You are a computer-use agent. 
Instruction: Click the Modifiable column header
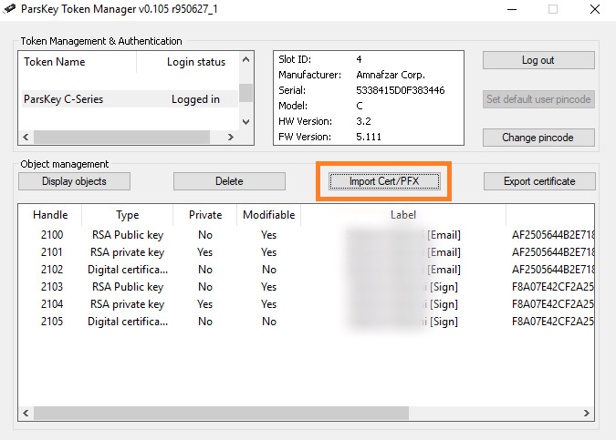(268, 215)
